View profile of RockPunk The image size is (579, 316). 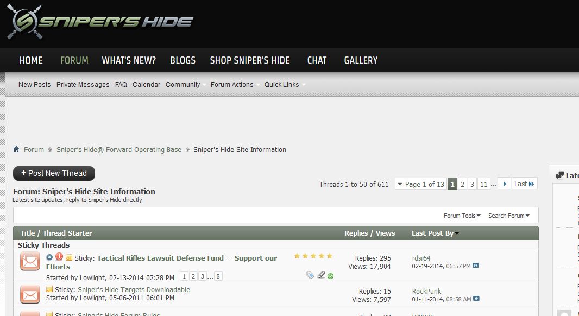point(426,291)
